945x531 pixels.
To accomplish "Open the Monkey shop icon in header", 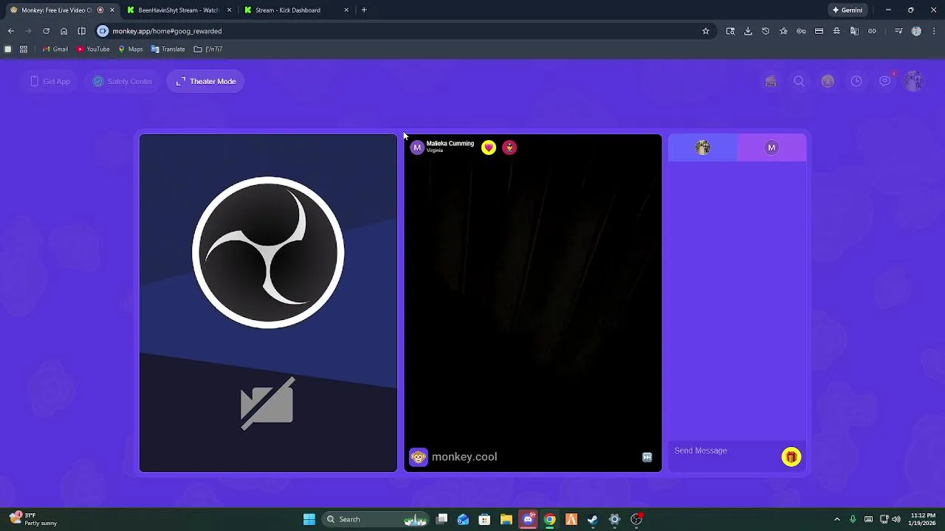I will [771, 81].
